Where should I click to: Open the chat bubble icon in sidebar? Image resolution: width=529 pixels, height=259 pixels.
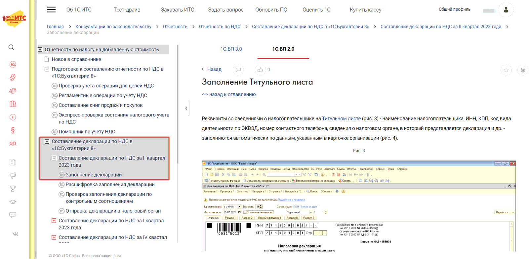tap(13, 215)
